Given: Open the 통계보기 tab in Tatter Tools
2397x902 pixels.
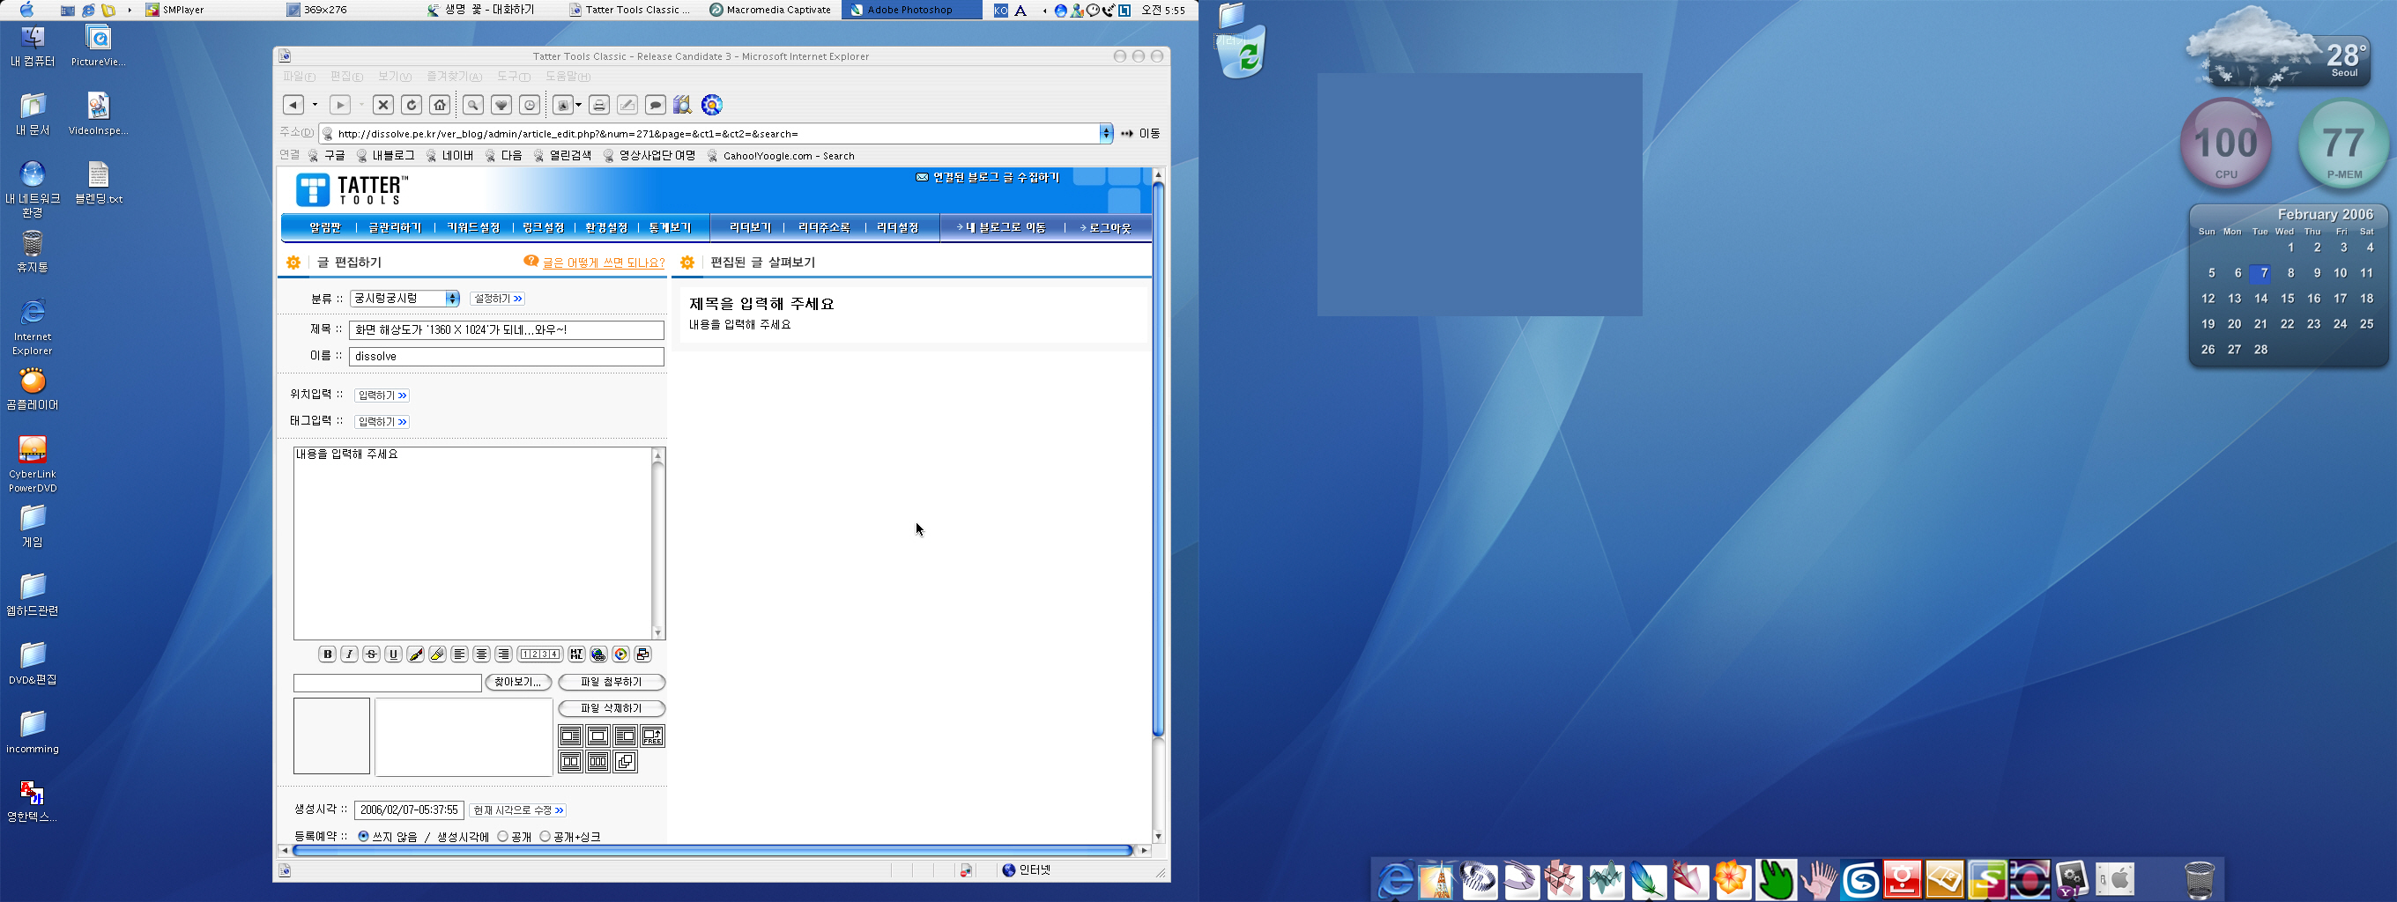Looking at the screenshot, I should (670, 228).
